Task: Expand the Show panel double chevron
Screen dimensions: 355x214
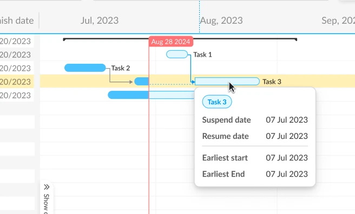Action: coord(47,187)
